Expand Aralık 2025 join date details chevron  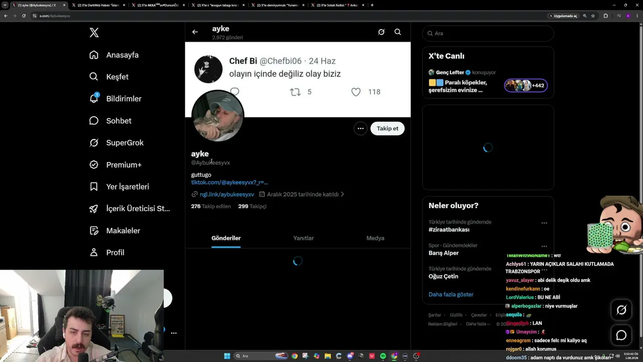343,195
